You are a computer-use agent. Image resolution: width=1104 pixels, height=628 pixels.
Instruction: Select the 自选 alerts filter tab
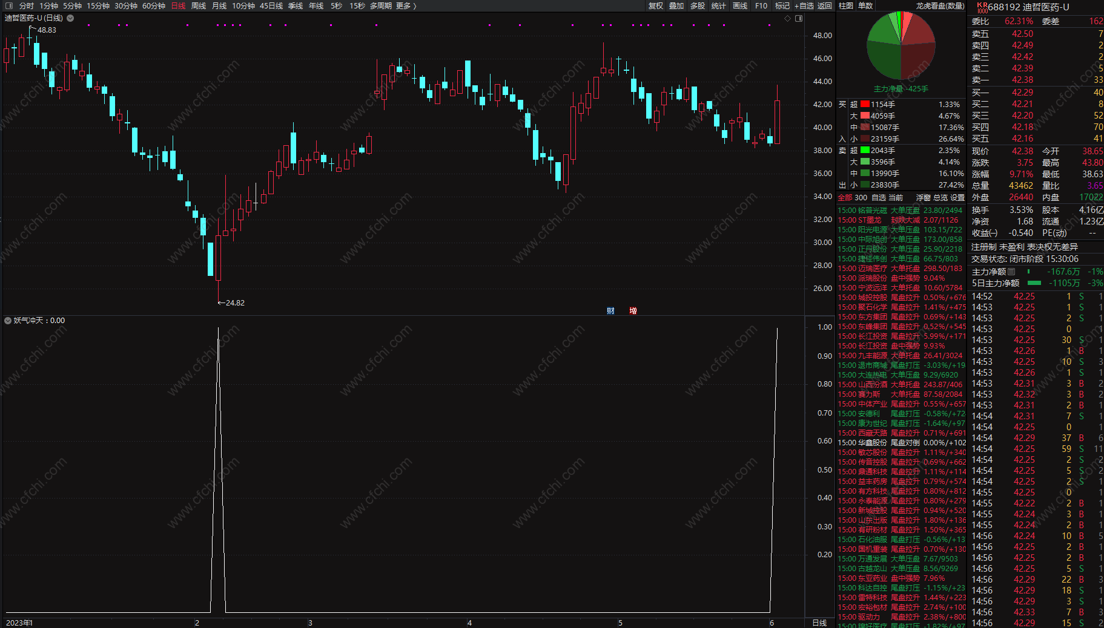879,198
